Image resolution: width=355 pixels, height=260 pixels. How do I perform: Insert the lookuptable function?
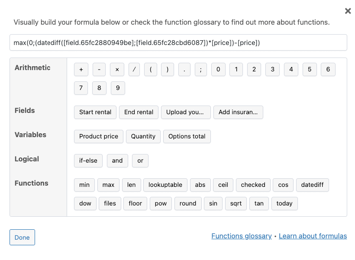tap(165, 185)
